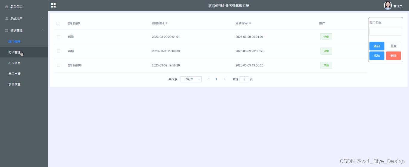Expand the 系统用户 menu chevron
The image size is (409, 167).
[42, 18]
